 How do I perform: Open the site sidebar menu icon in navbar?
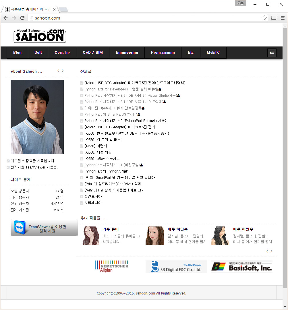272,53
